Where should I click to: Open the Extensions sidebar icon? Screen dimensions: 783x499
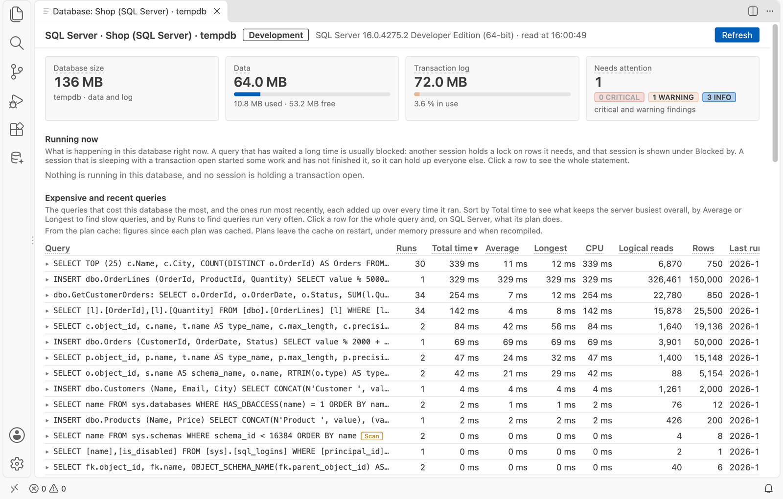[x=17, y=130]
